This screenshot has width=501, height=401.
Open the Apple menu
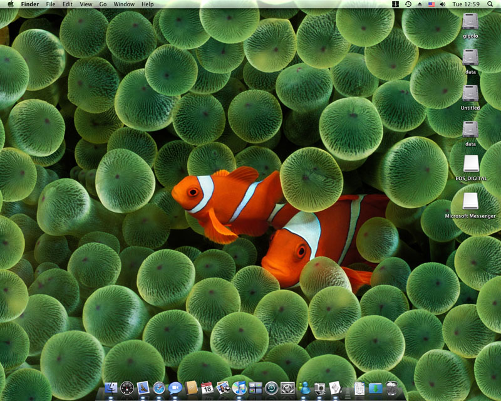11,4
